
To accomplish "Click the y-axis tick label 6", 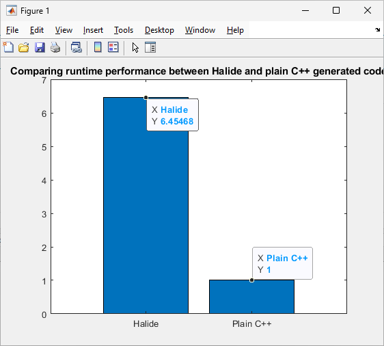I will [44, 114].
